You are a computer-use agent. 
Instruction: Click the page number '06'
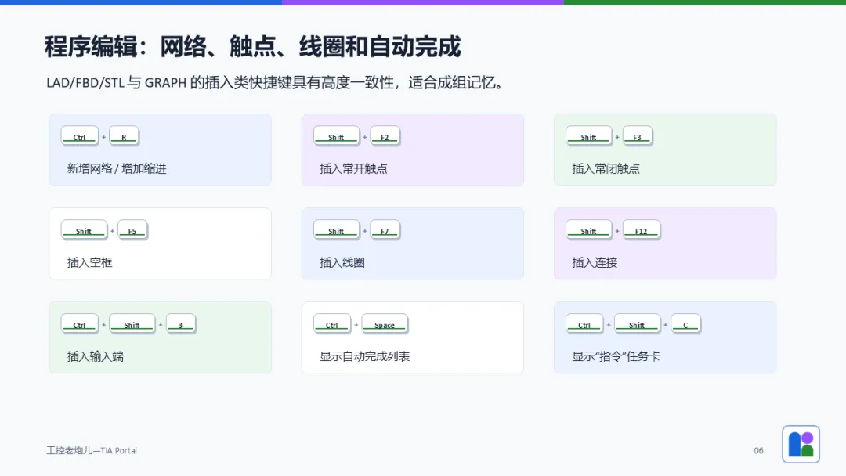pyautogui.click(x=758, y=450)
